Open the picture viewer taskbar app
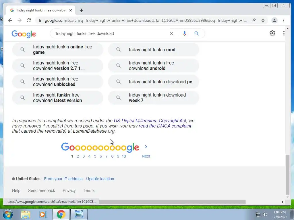Viewport: 294px width, 220px height. [79, 214]
